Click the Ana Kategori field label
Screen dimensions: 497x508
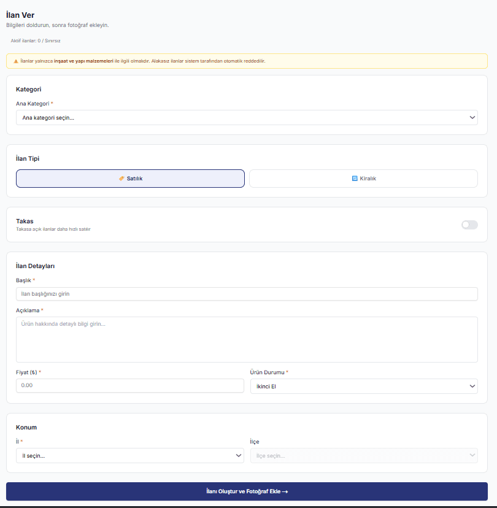point(33,104)
